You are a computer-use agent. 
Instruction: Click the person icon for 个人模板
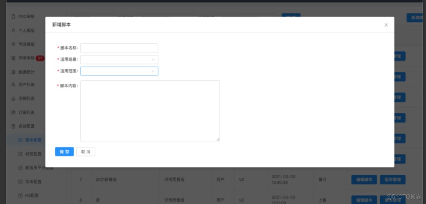coord(13,30)
